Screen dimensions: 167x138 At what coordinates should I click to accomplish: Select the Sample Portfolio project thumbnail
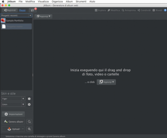click(x=3, y=20)
